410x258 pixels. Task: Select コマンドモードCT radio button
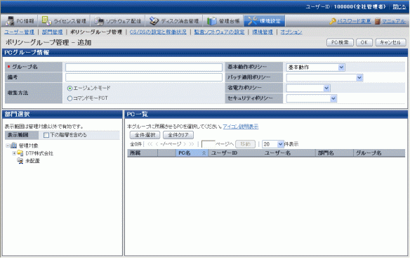click(x=70, y=98)
